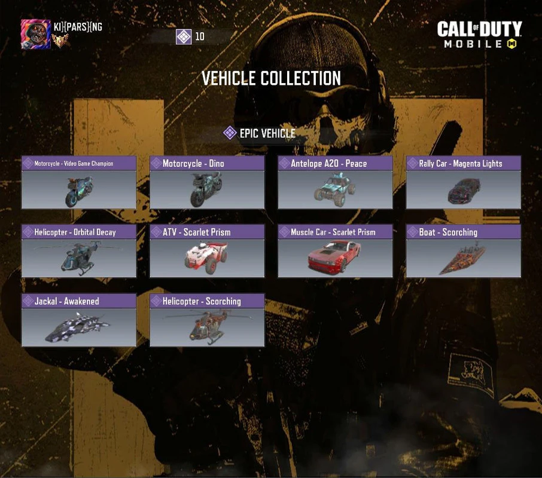Click the rarity diamond on Jackal - Awakened header
The width and height of the screenshot is (542, 478).
[x=28, y=301]
